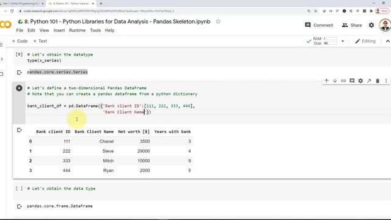Open the Edit menu
This screenshot has height=220, width=391.
coord(31,30)
